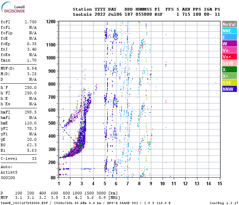Click the fmin value 1.70

pos(32,60)
